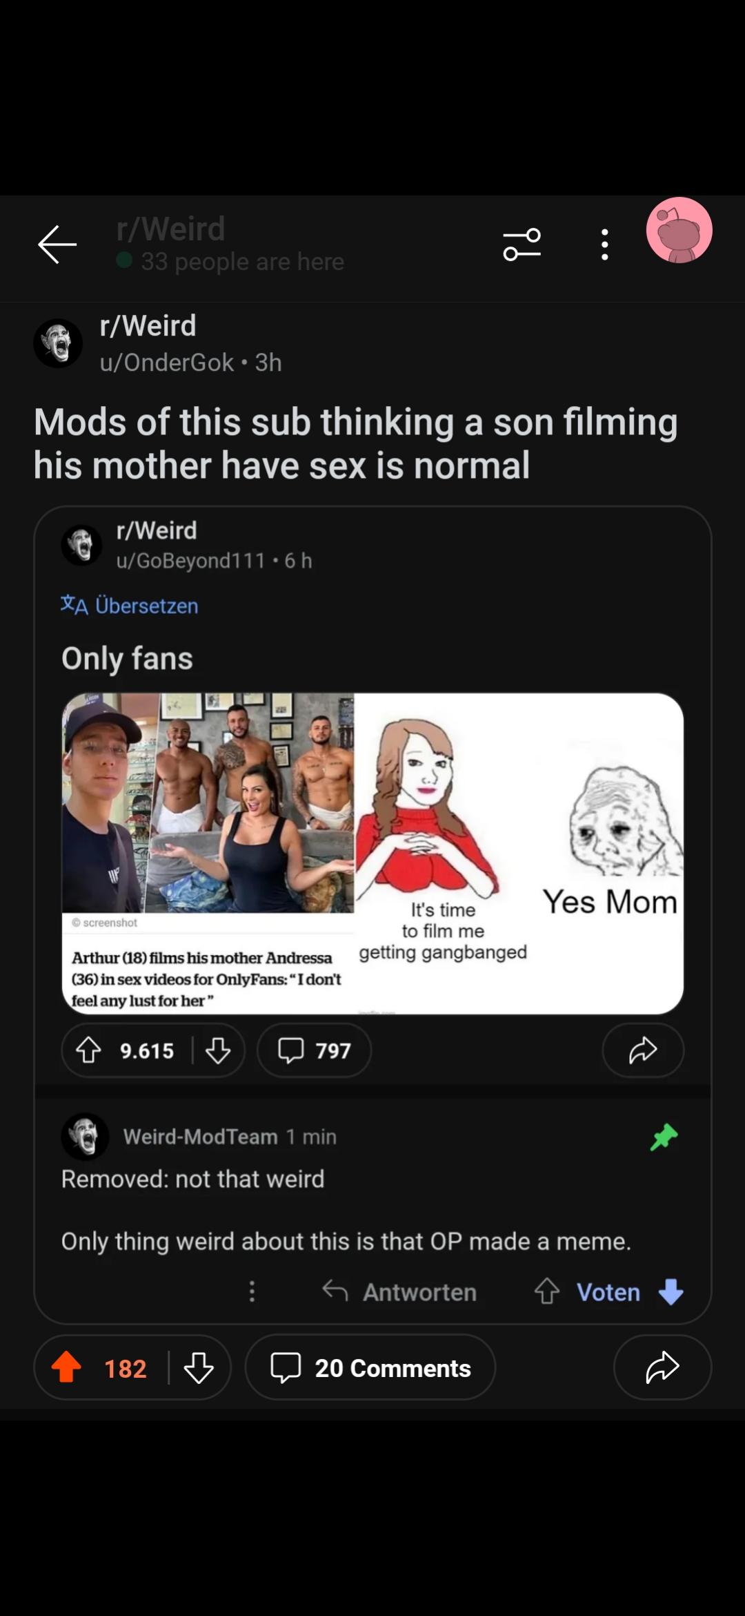The height and width of the screenshot is (1616, 745).
Task: Open the r/Weird subreddit avatar
Action: tap(58, 343)
